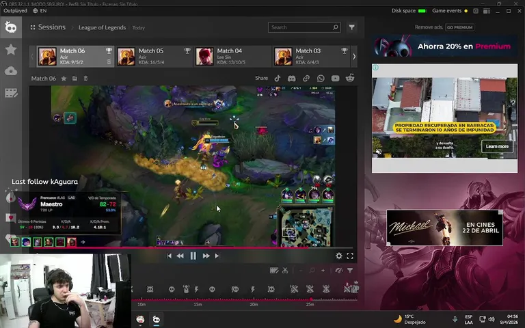Screen dimensions: 525x328
Task: Open the Michael en cines ad
Action: [x=444, y=228]
